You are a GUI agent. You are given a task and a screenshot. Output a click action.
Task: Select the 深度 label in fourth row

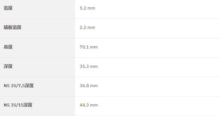[8, 66]
